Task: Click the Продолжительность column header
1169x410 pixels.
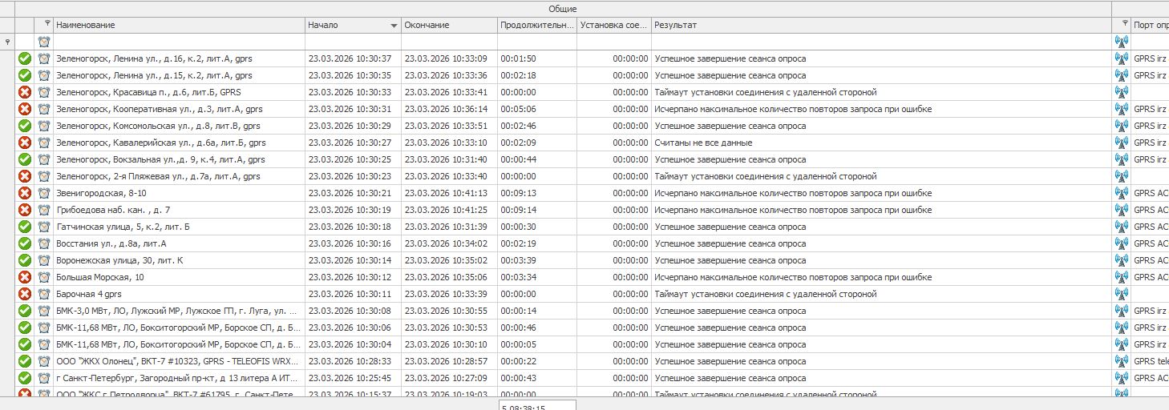Action: pyautogui.click(x=536, y=25)
